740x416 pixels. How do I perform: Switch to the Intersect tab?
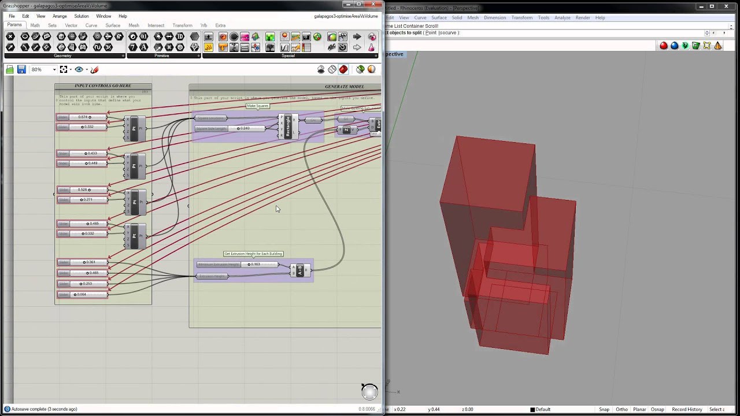coord(156,25)
